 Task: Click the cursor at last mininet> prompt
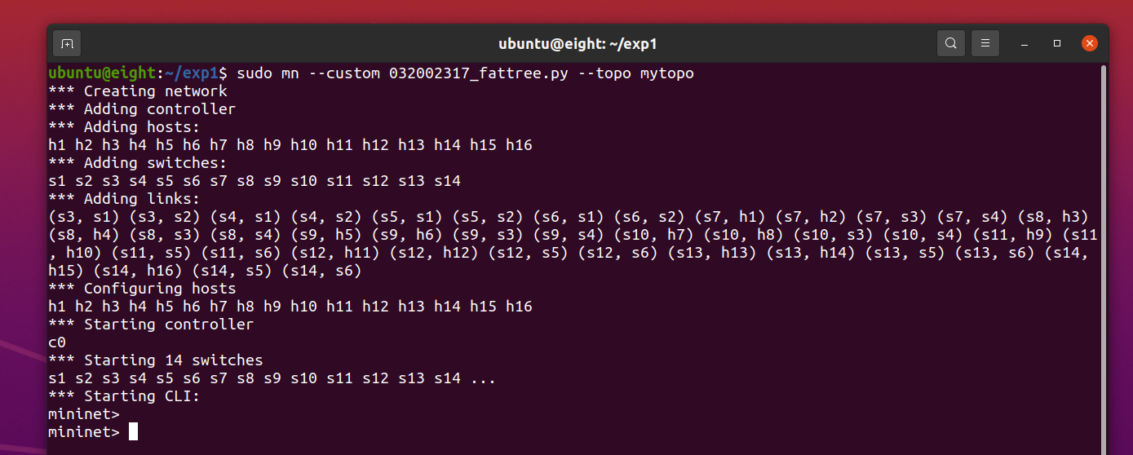click(x=134, y=432)
